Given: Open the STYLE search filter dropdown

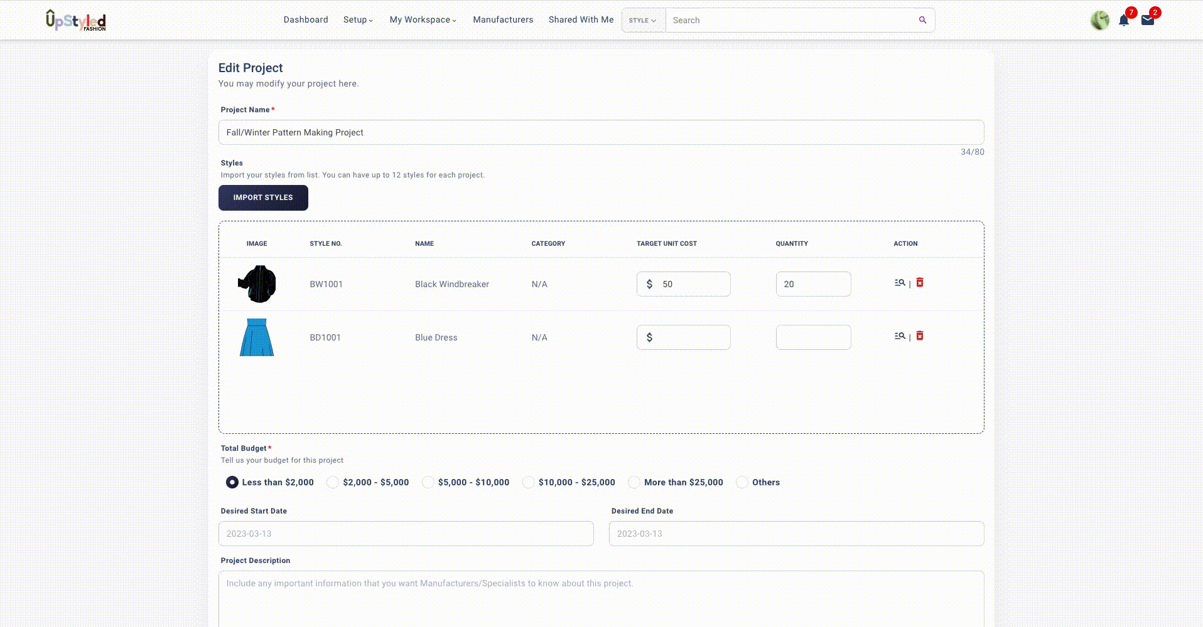Looking at the screenshot, I should (642, 20).
